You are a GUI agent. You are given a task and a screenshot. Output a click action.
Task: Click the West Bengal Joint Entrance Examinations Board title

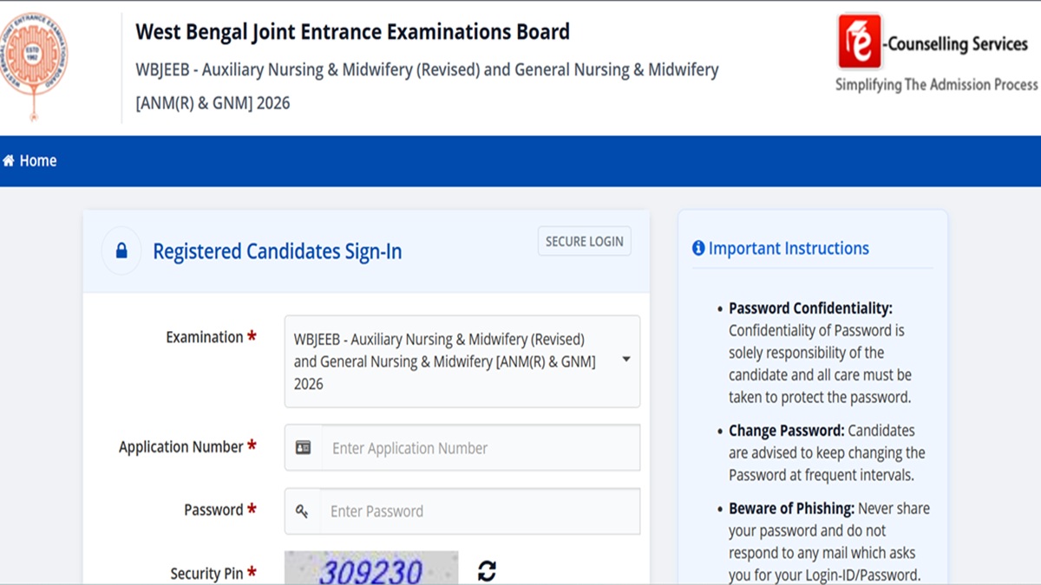352,33
